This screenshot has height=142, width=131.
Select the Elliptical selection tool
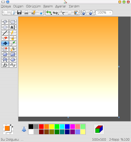pos(5,27)
